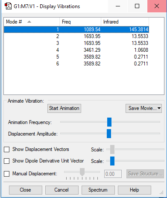Screen dimensions: 167x198
Task: Sort by the Freq column header
Action: 80,22
